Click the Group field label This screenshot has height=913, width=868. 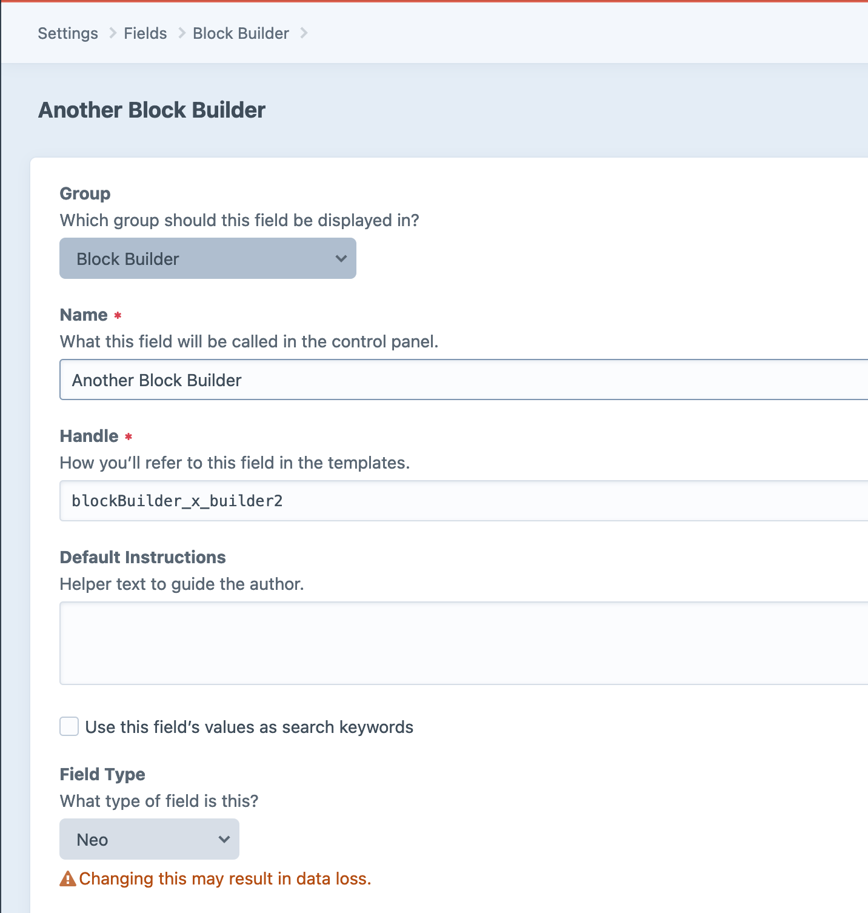pos(85,193)
